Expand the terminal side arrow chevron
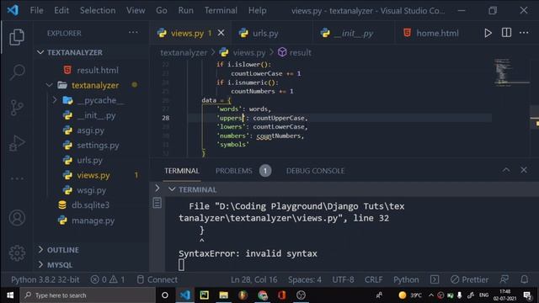Image resolution: width=539 pixels, height=303 pixels. pyautogui.click(x=157, y=189)
